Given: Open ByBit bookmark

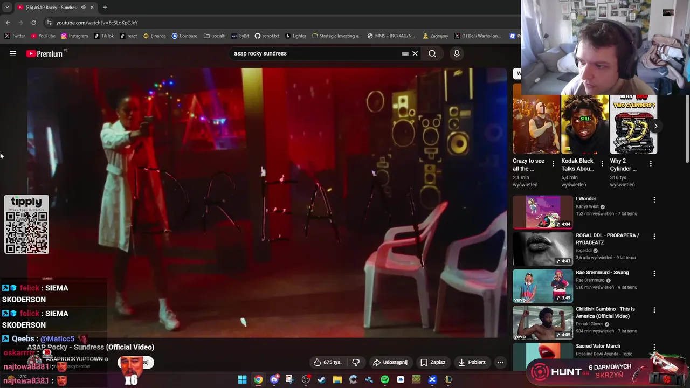Looking at the screenshot, I should pyautogui.click(x=240, y=36).
